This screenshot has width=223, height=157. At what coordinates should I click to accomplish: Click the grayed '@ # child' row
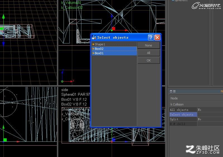pos(196,124)
